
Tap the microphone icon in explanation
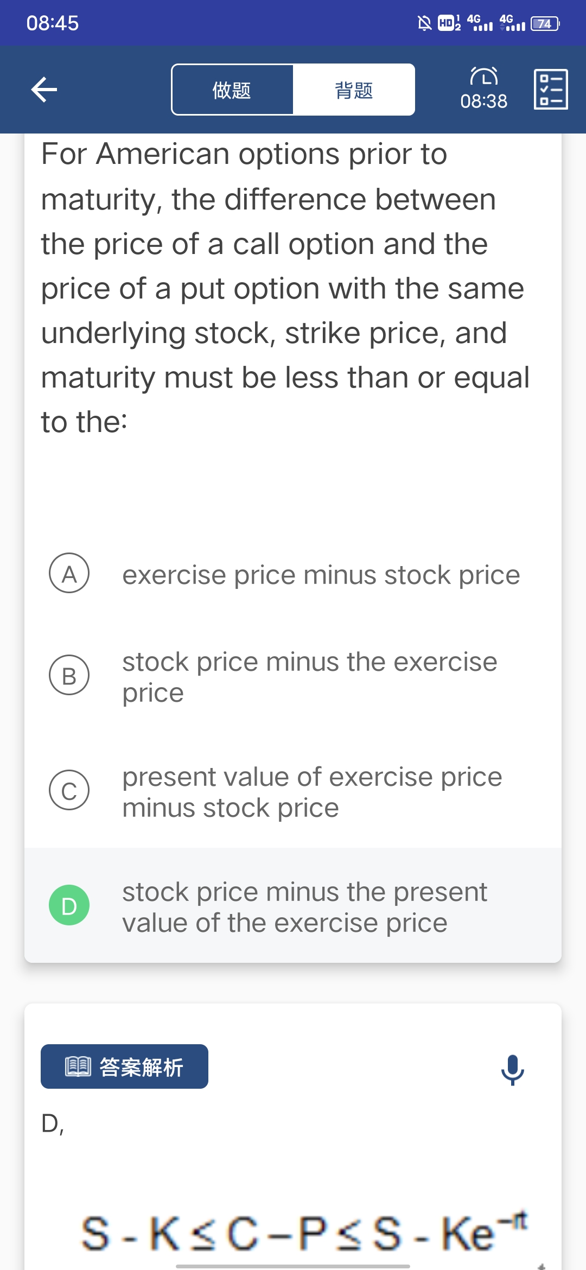click(512, 1070)
